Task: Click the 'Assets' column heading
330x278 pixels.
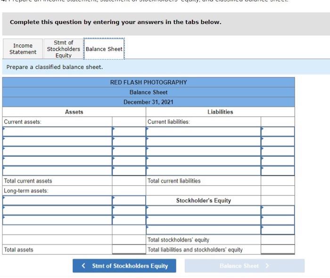Action: [x=74, y=112]
